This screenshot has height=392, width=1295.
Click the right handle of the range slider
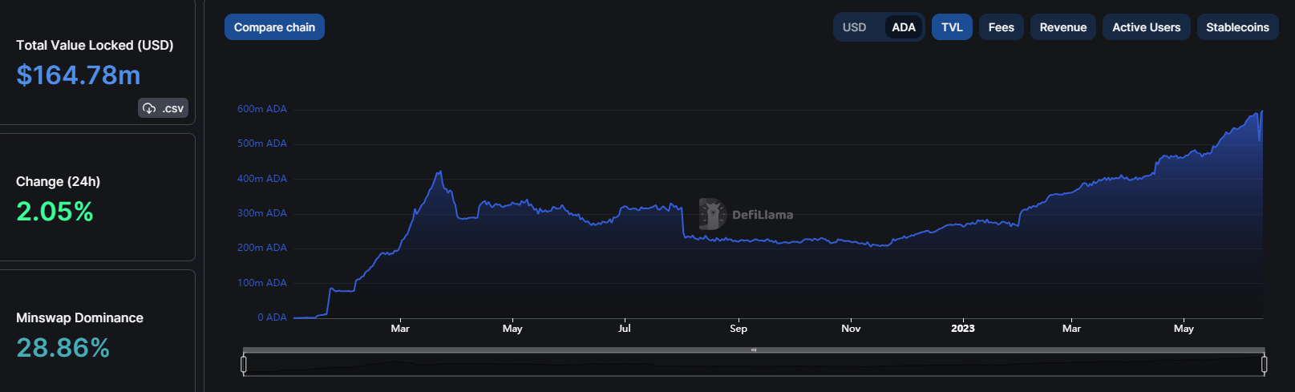pos(1264,365)
